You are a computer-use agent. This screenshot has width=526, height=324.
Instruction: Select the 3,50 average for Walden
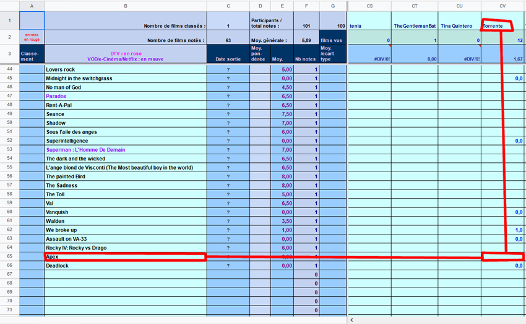click(x=282, y=221)
